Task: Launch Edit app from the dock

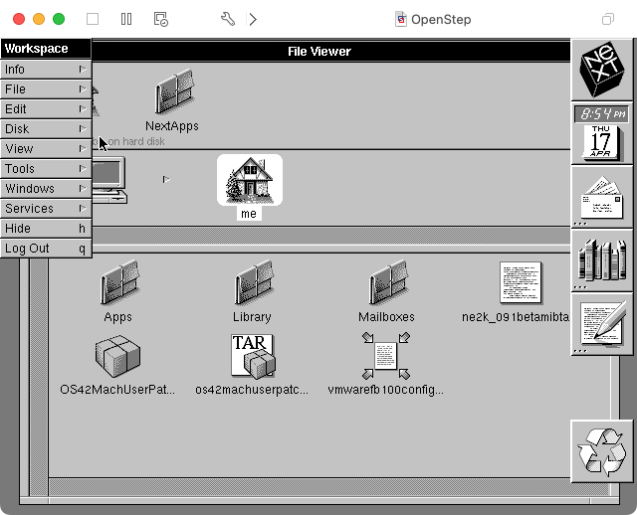Action: pos(601,324)
